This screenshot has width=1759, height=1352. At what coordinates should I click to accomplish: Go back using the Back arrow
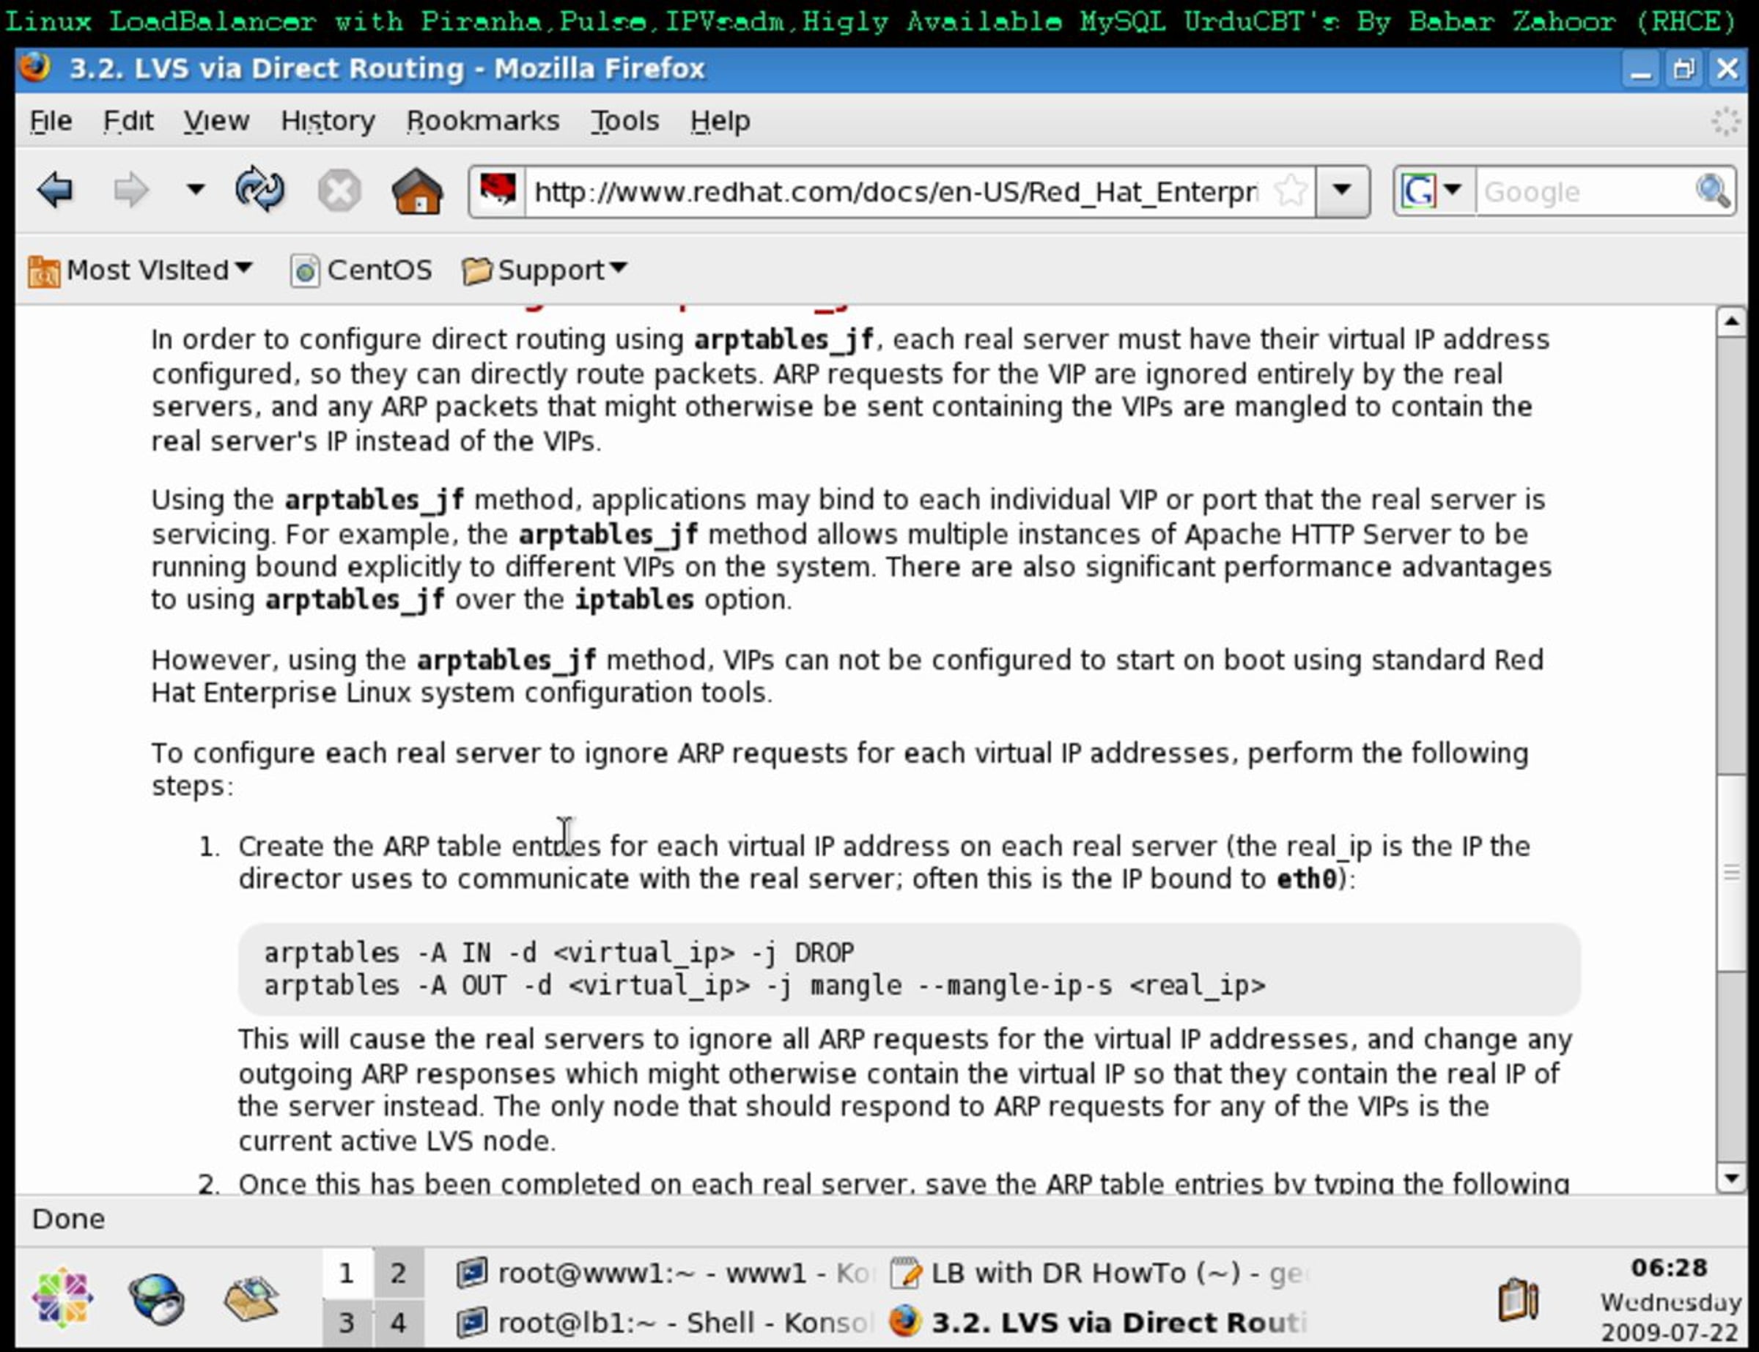pos(56,191)
